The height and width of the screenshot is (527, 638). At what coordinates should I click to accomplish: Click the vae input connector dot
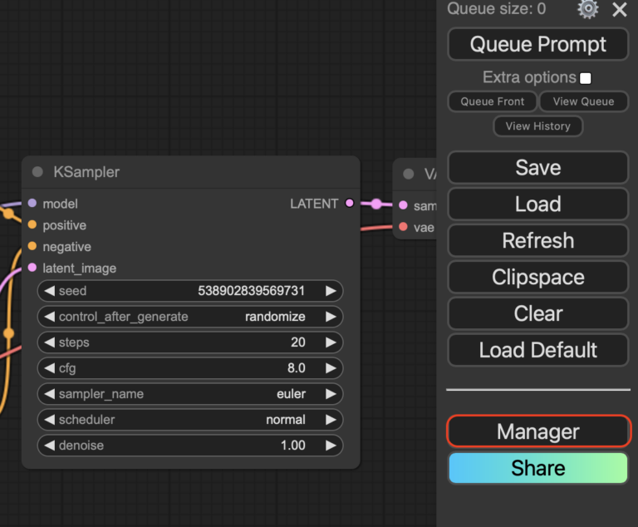click(x=403, y=226)
